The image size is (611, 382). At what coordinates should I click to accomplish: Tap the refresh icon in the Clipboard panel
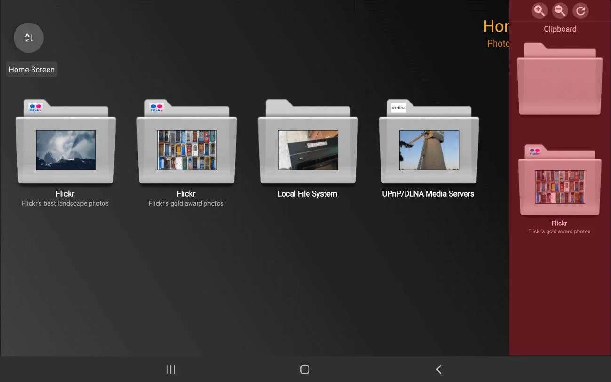(x=580, y=10)
